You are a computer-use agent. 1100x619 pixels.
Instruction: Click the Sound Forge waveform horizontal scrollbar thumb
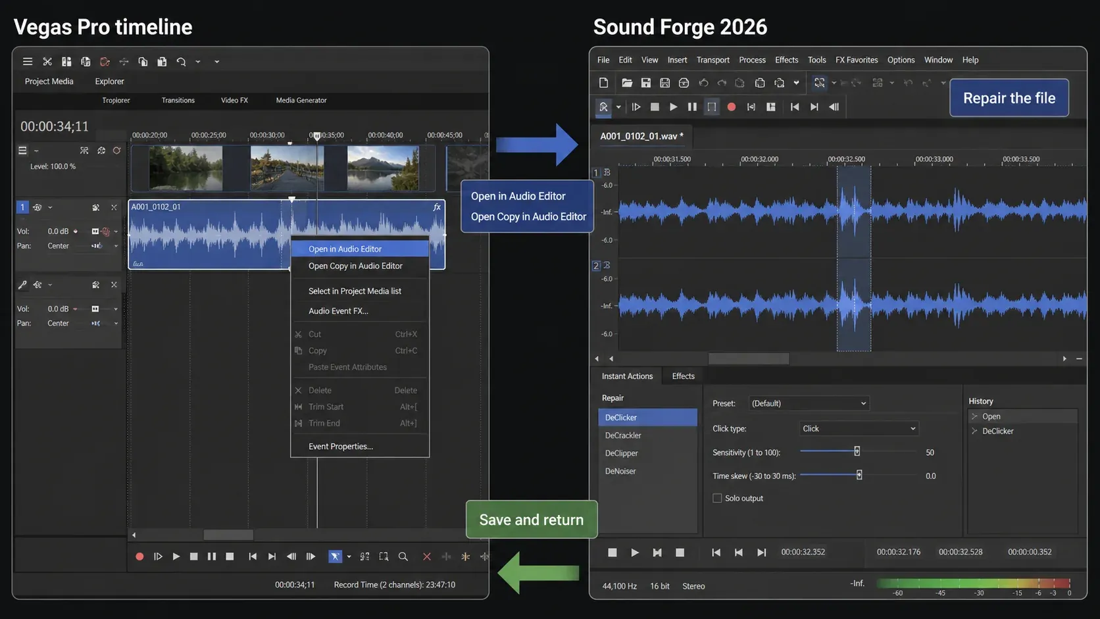click(x=749, y=359)
